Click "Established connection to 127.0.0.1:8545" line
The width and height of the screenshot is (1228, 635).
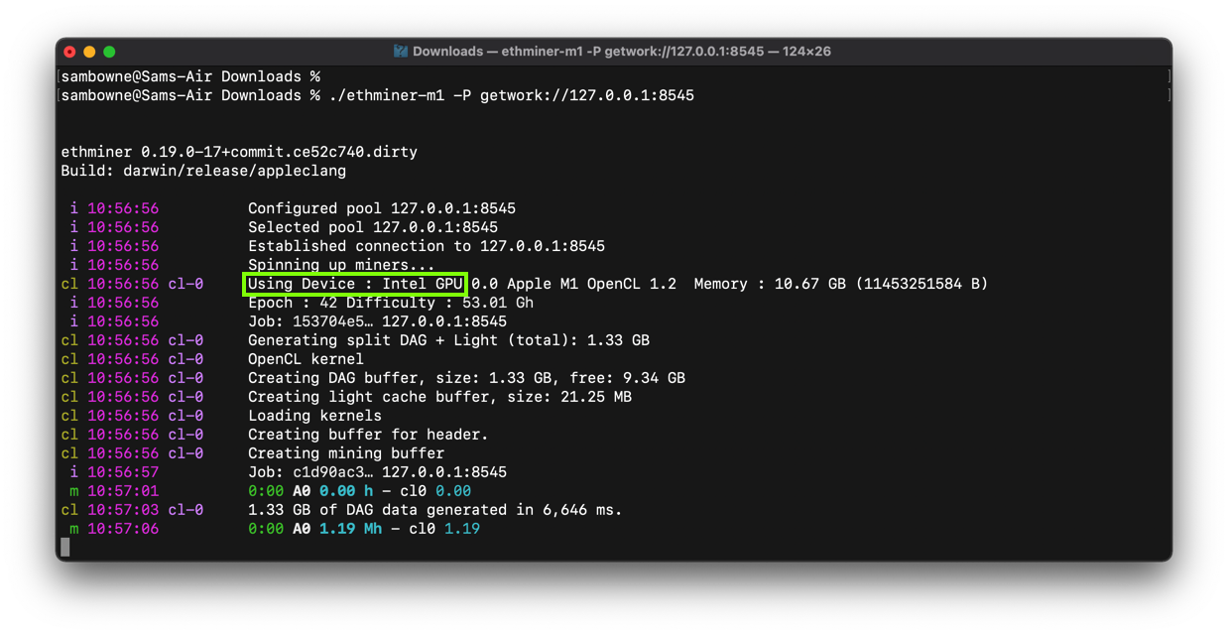click(427, 246)
